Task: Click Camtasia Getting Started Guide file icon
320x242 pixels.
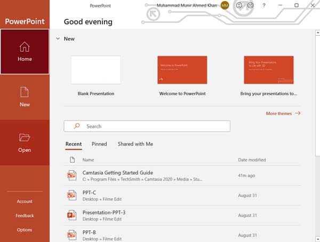Action: point(72,175)
